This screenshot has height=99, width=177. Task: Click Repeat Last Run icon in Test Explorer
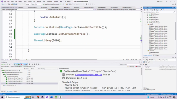click(7, 64)
